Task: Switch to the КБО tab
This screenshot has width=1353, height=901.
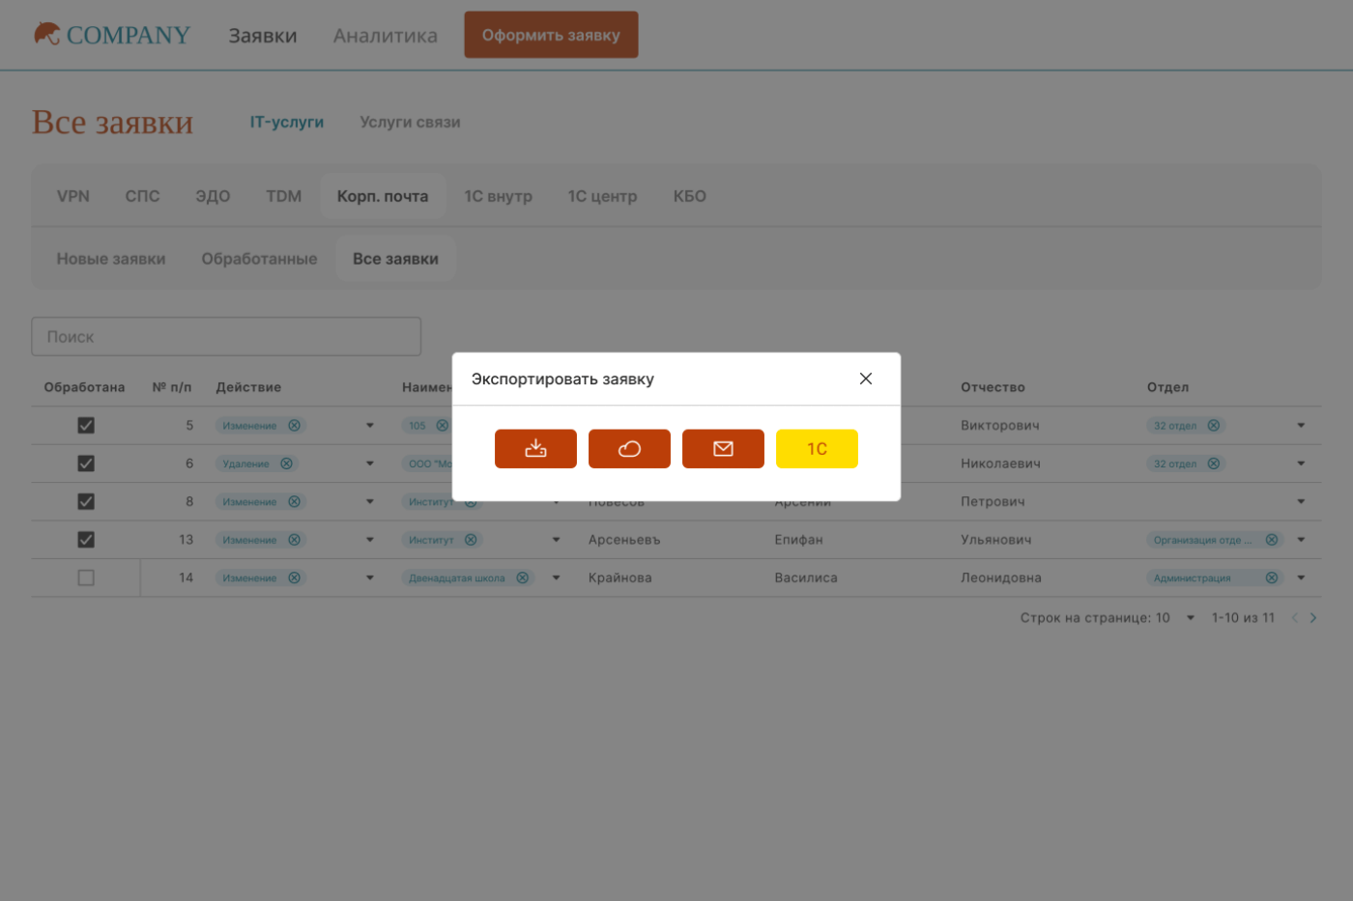Action: [689, 196]
